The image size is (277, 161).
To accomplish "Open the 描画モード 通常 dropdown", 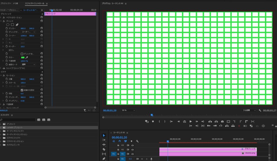I will 28,64.
